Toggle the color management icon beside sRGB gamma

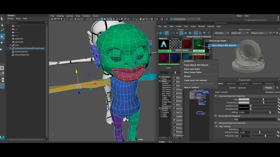(x=171, y=19)
